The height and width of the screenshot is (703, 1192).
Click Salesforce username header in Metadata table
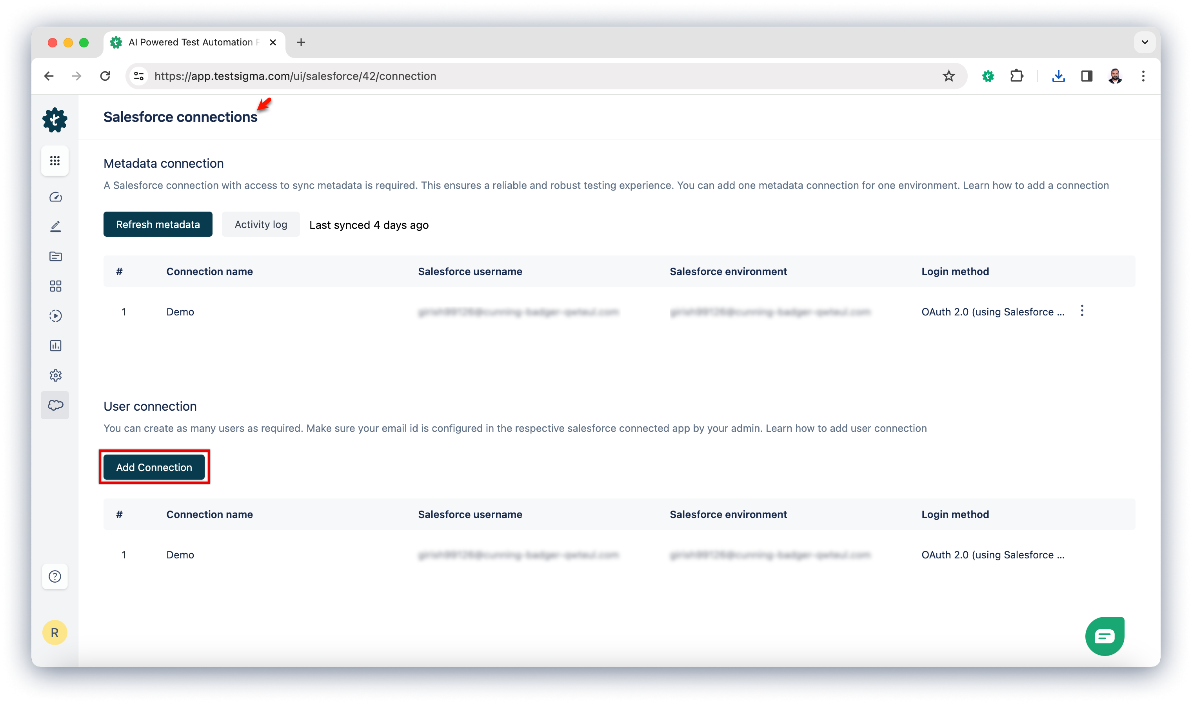[470, 272]
